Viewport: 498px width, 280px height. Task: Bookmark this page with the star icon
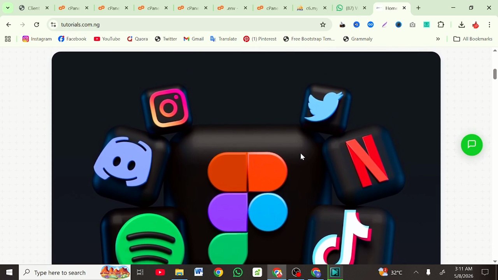(x=323, y=24)
